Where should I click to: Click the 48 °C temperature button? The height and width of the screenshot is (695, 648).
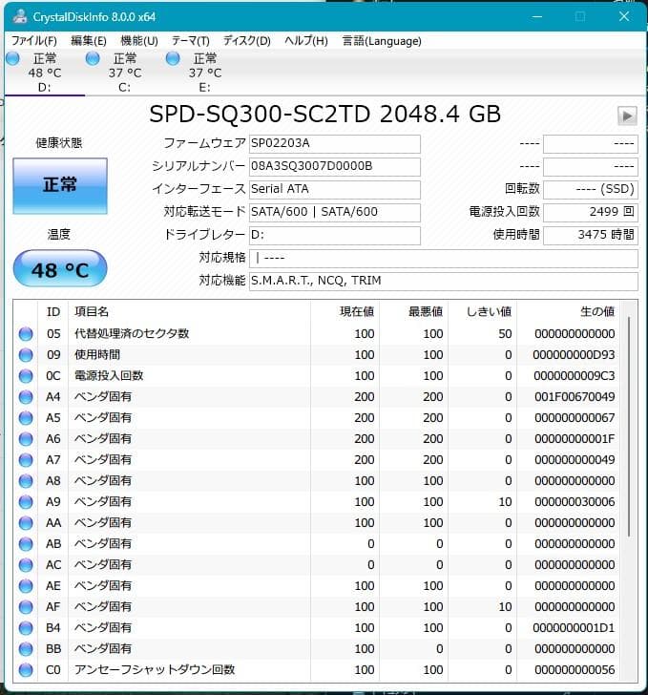pyautogui.click(x=60, y=268)
